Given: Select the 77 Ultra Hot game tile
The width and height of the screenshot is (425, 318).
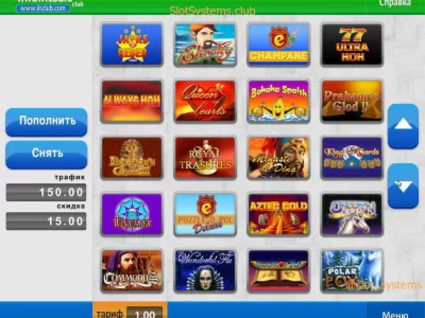Looking at the screenshot, I should click(352, 44).
